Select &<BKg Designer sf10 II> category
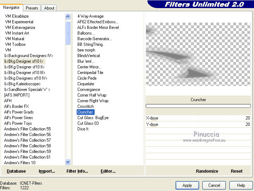Viewport: 254px width, 191px height. [24, 67]
